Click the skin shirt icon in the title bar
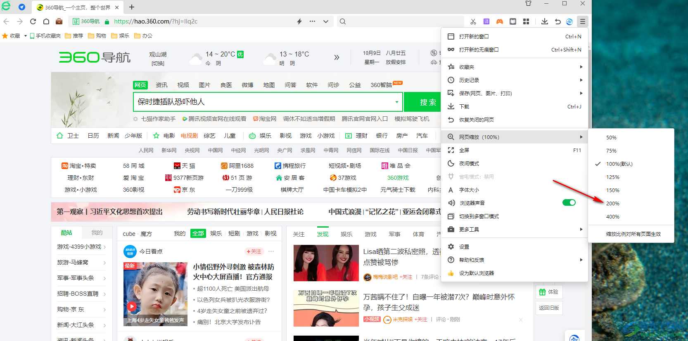 point(528,3)
